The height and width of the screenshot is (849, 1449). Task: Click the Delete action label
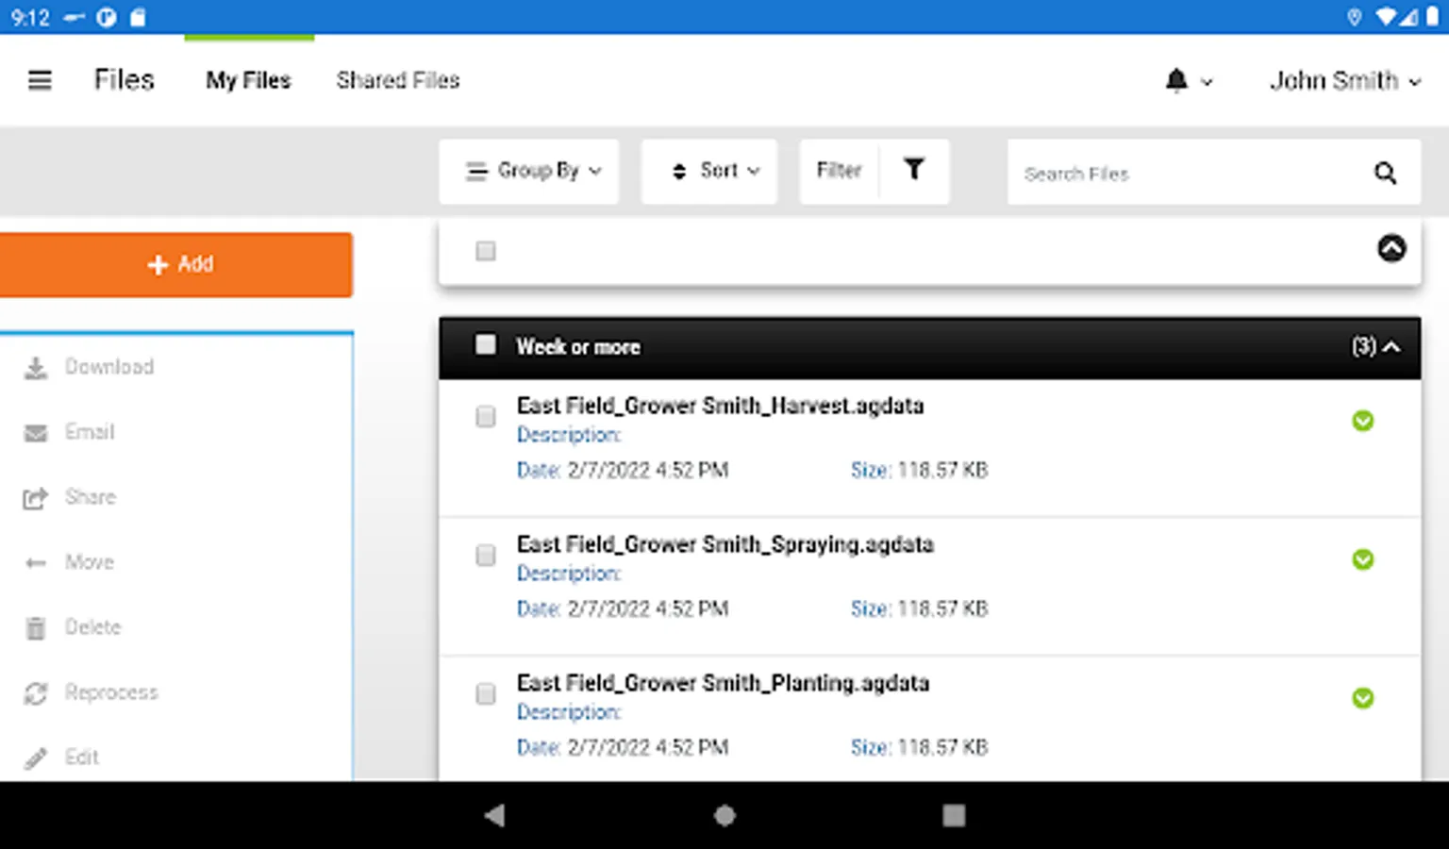click(93, 627)
